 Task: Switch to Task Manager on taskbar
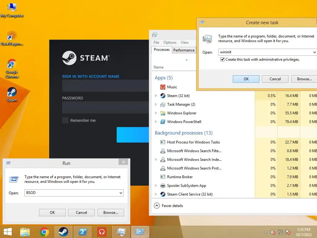click(121, 232)
